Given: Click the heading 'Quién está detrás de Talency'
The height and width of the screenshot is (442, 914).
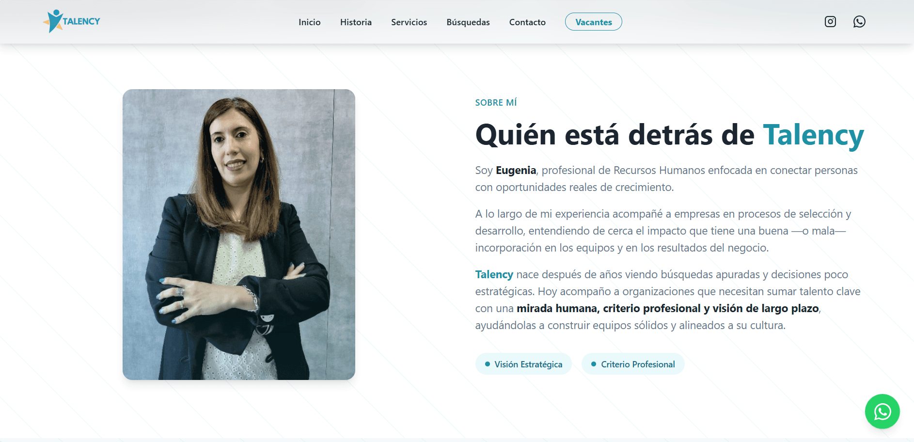Looking at the screenshot, I should coord(669,135).
